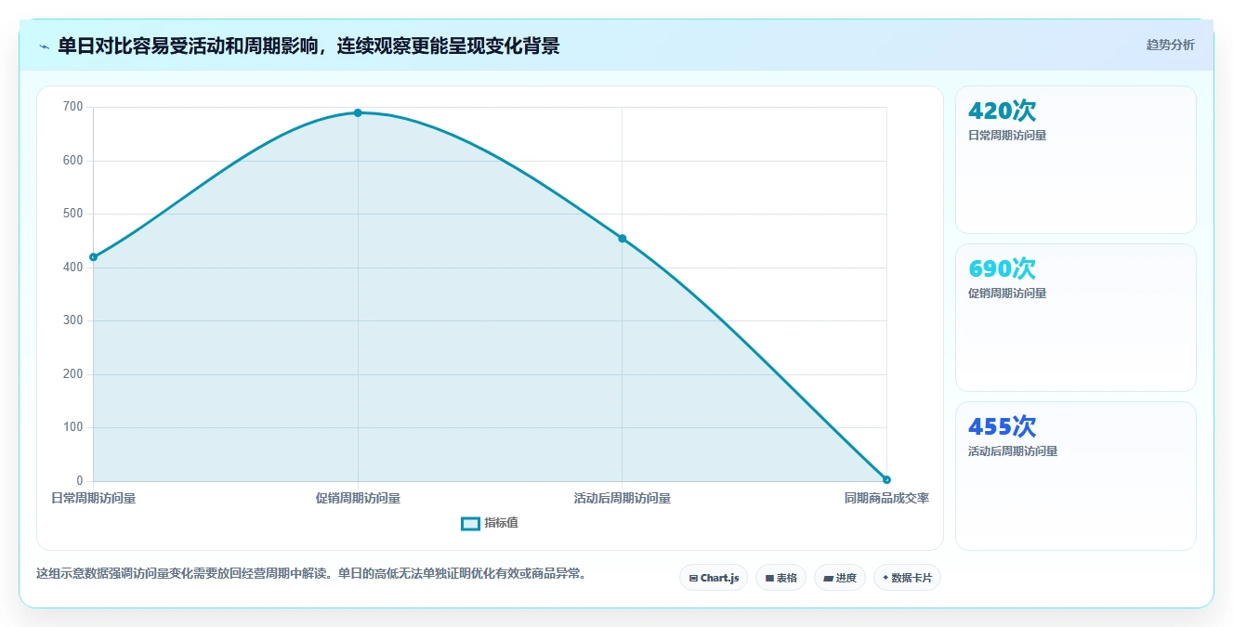Select the 进度 chip
1233x627 pixels.
[x=840, y=578]
